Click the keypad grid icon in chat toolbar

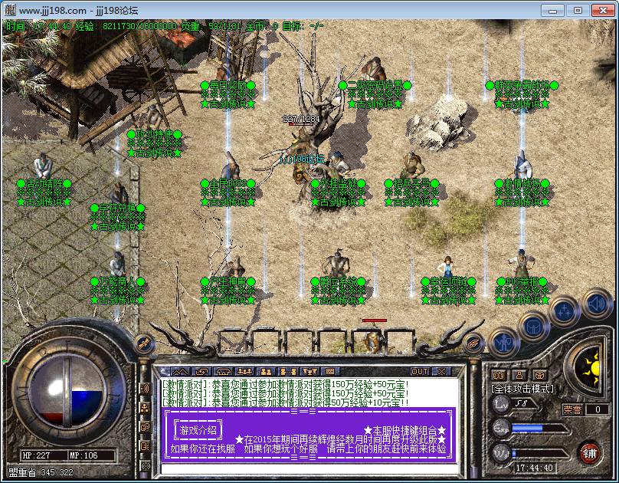tap(330, 371)
